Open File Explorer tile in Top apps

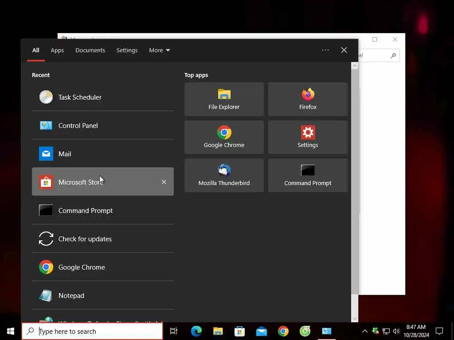pyautogui.click(x=224, y=99)
